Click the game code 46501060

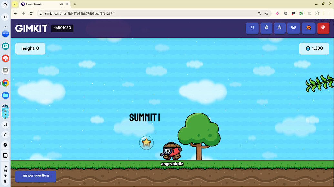tap(62, 28)
